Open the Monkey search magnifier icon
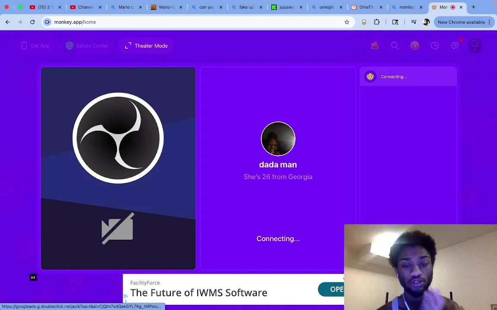This screenshot has width=497, height=310. (x=395, y=46)
